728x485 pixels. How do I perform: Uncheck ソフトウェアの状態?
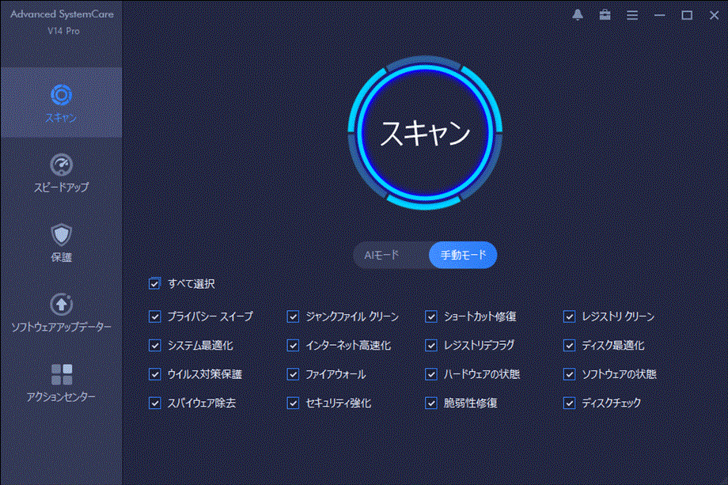click(x=569, y=374)
